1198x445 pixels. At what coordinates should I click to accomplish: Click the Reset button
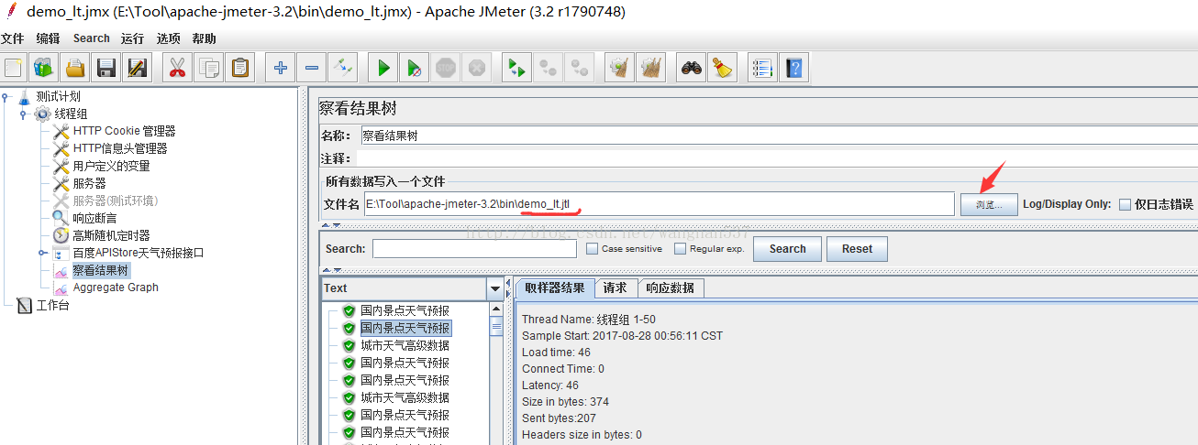(857, 249)
